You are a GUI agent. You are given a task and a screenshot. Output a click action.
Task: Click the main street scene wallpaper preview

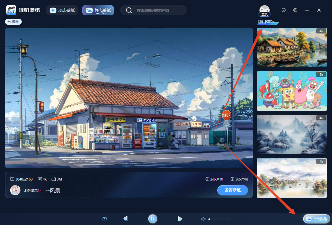[x=129, y=98]
